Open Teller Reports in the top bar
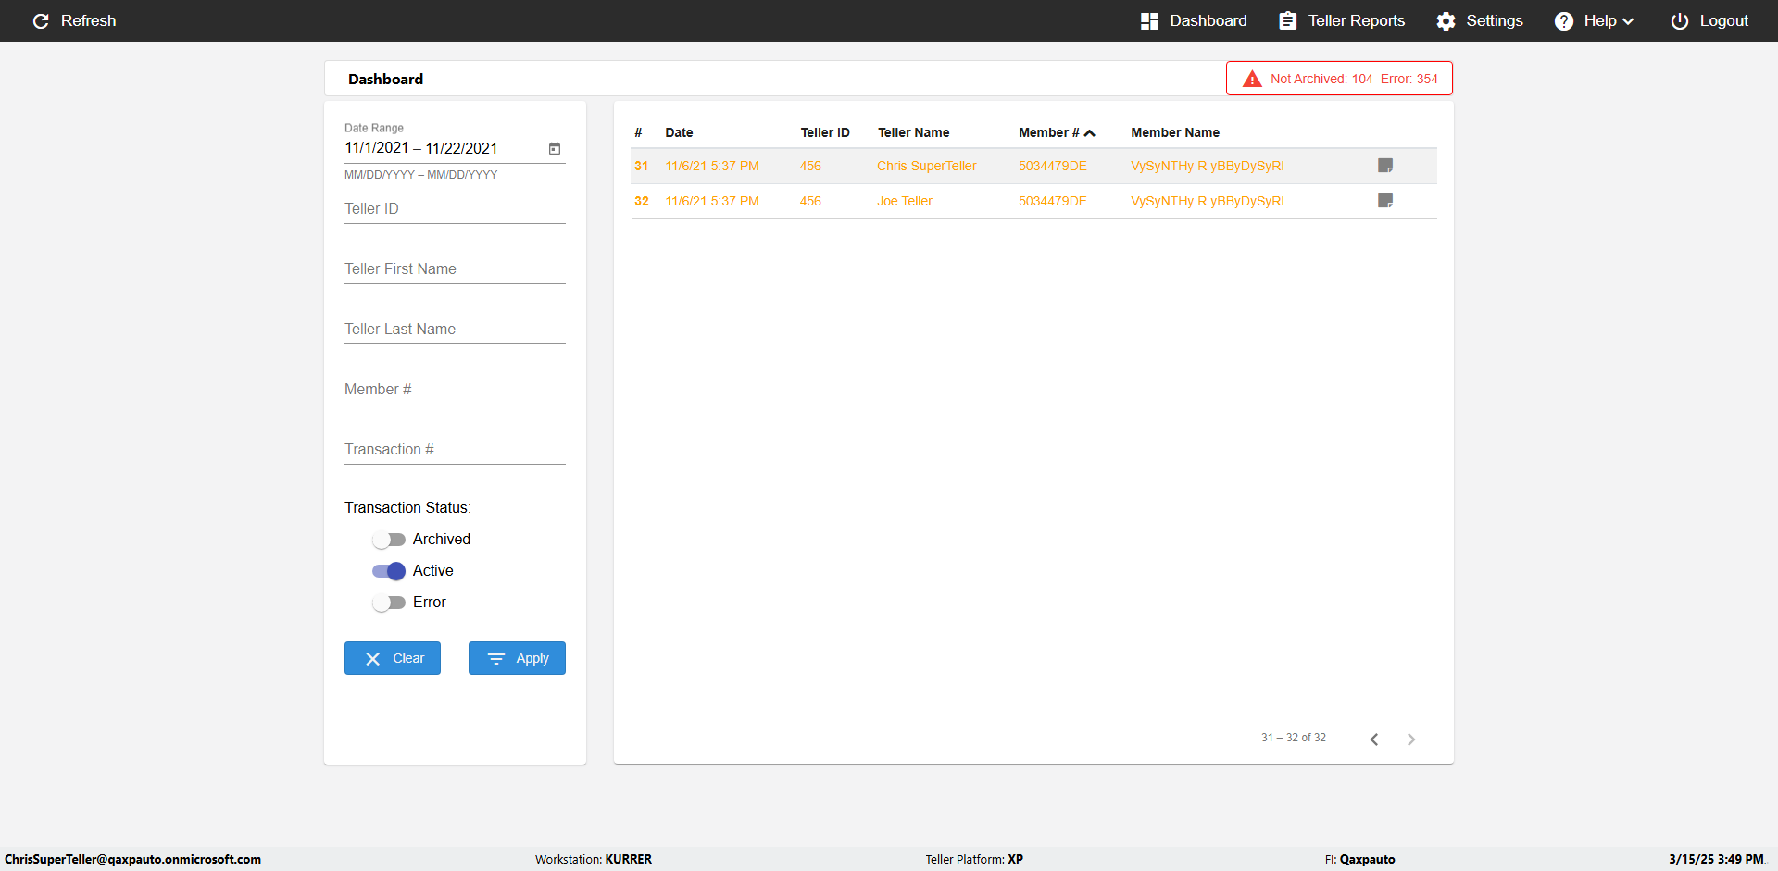1778x871 pixels. (1341, 20)
